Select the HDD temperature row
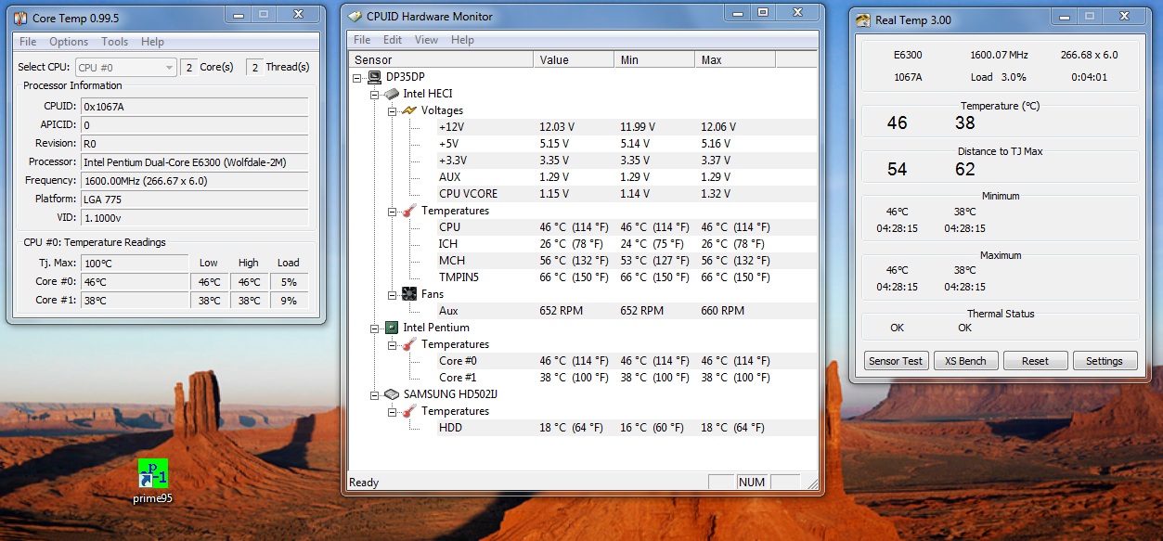Screen dimensions: 1163x541 627,428
